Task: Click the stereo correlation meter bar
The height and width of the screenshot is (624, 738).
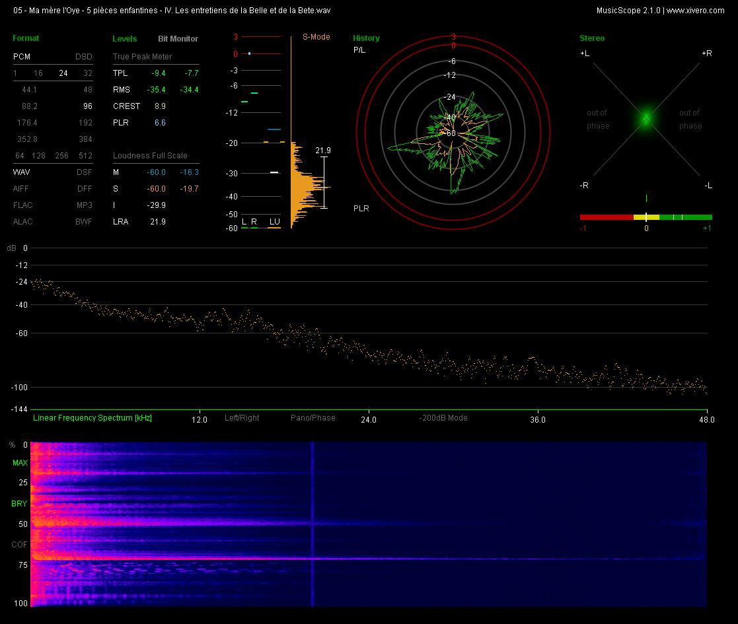Action: [646, 217]
